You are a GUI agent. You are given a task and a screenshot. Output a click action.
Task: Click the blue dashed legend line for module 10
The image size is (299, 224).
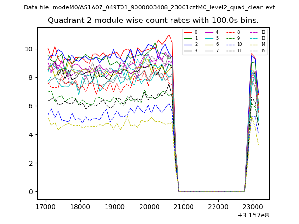(x=230, y=44)
